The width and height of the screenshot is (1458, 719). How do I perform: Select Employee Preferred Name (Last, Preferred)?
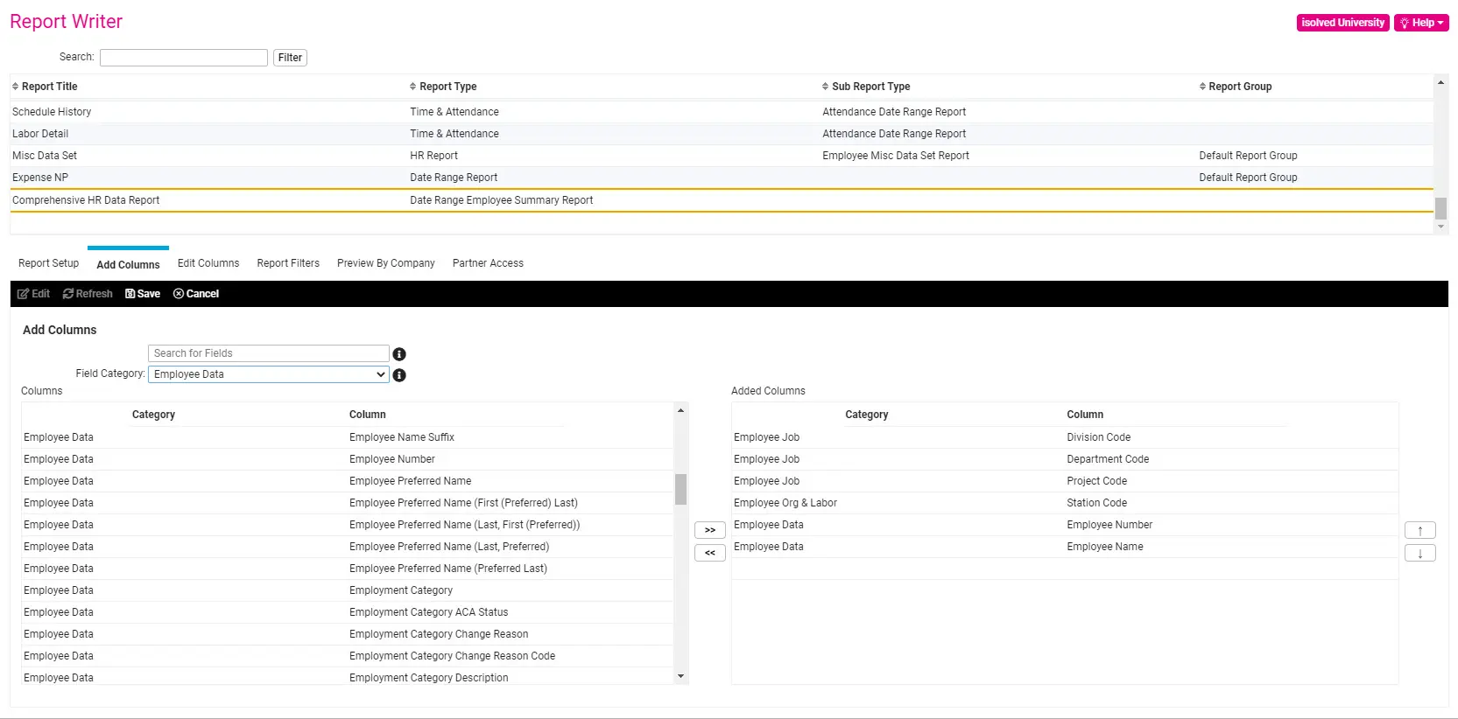348,547
